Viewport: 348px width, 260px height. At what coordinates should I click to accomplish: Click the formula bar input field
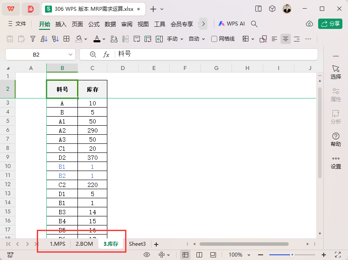(216, 54)
